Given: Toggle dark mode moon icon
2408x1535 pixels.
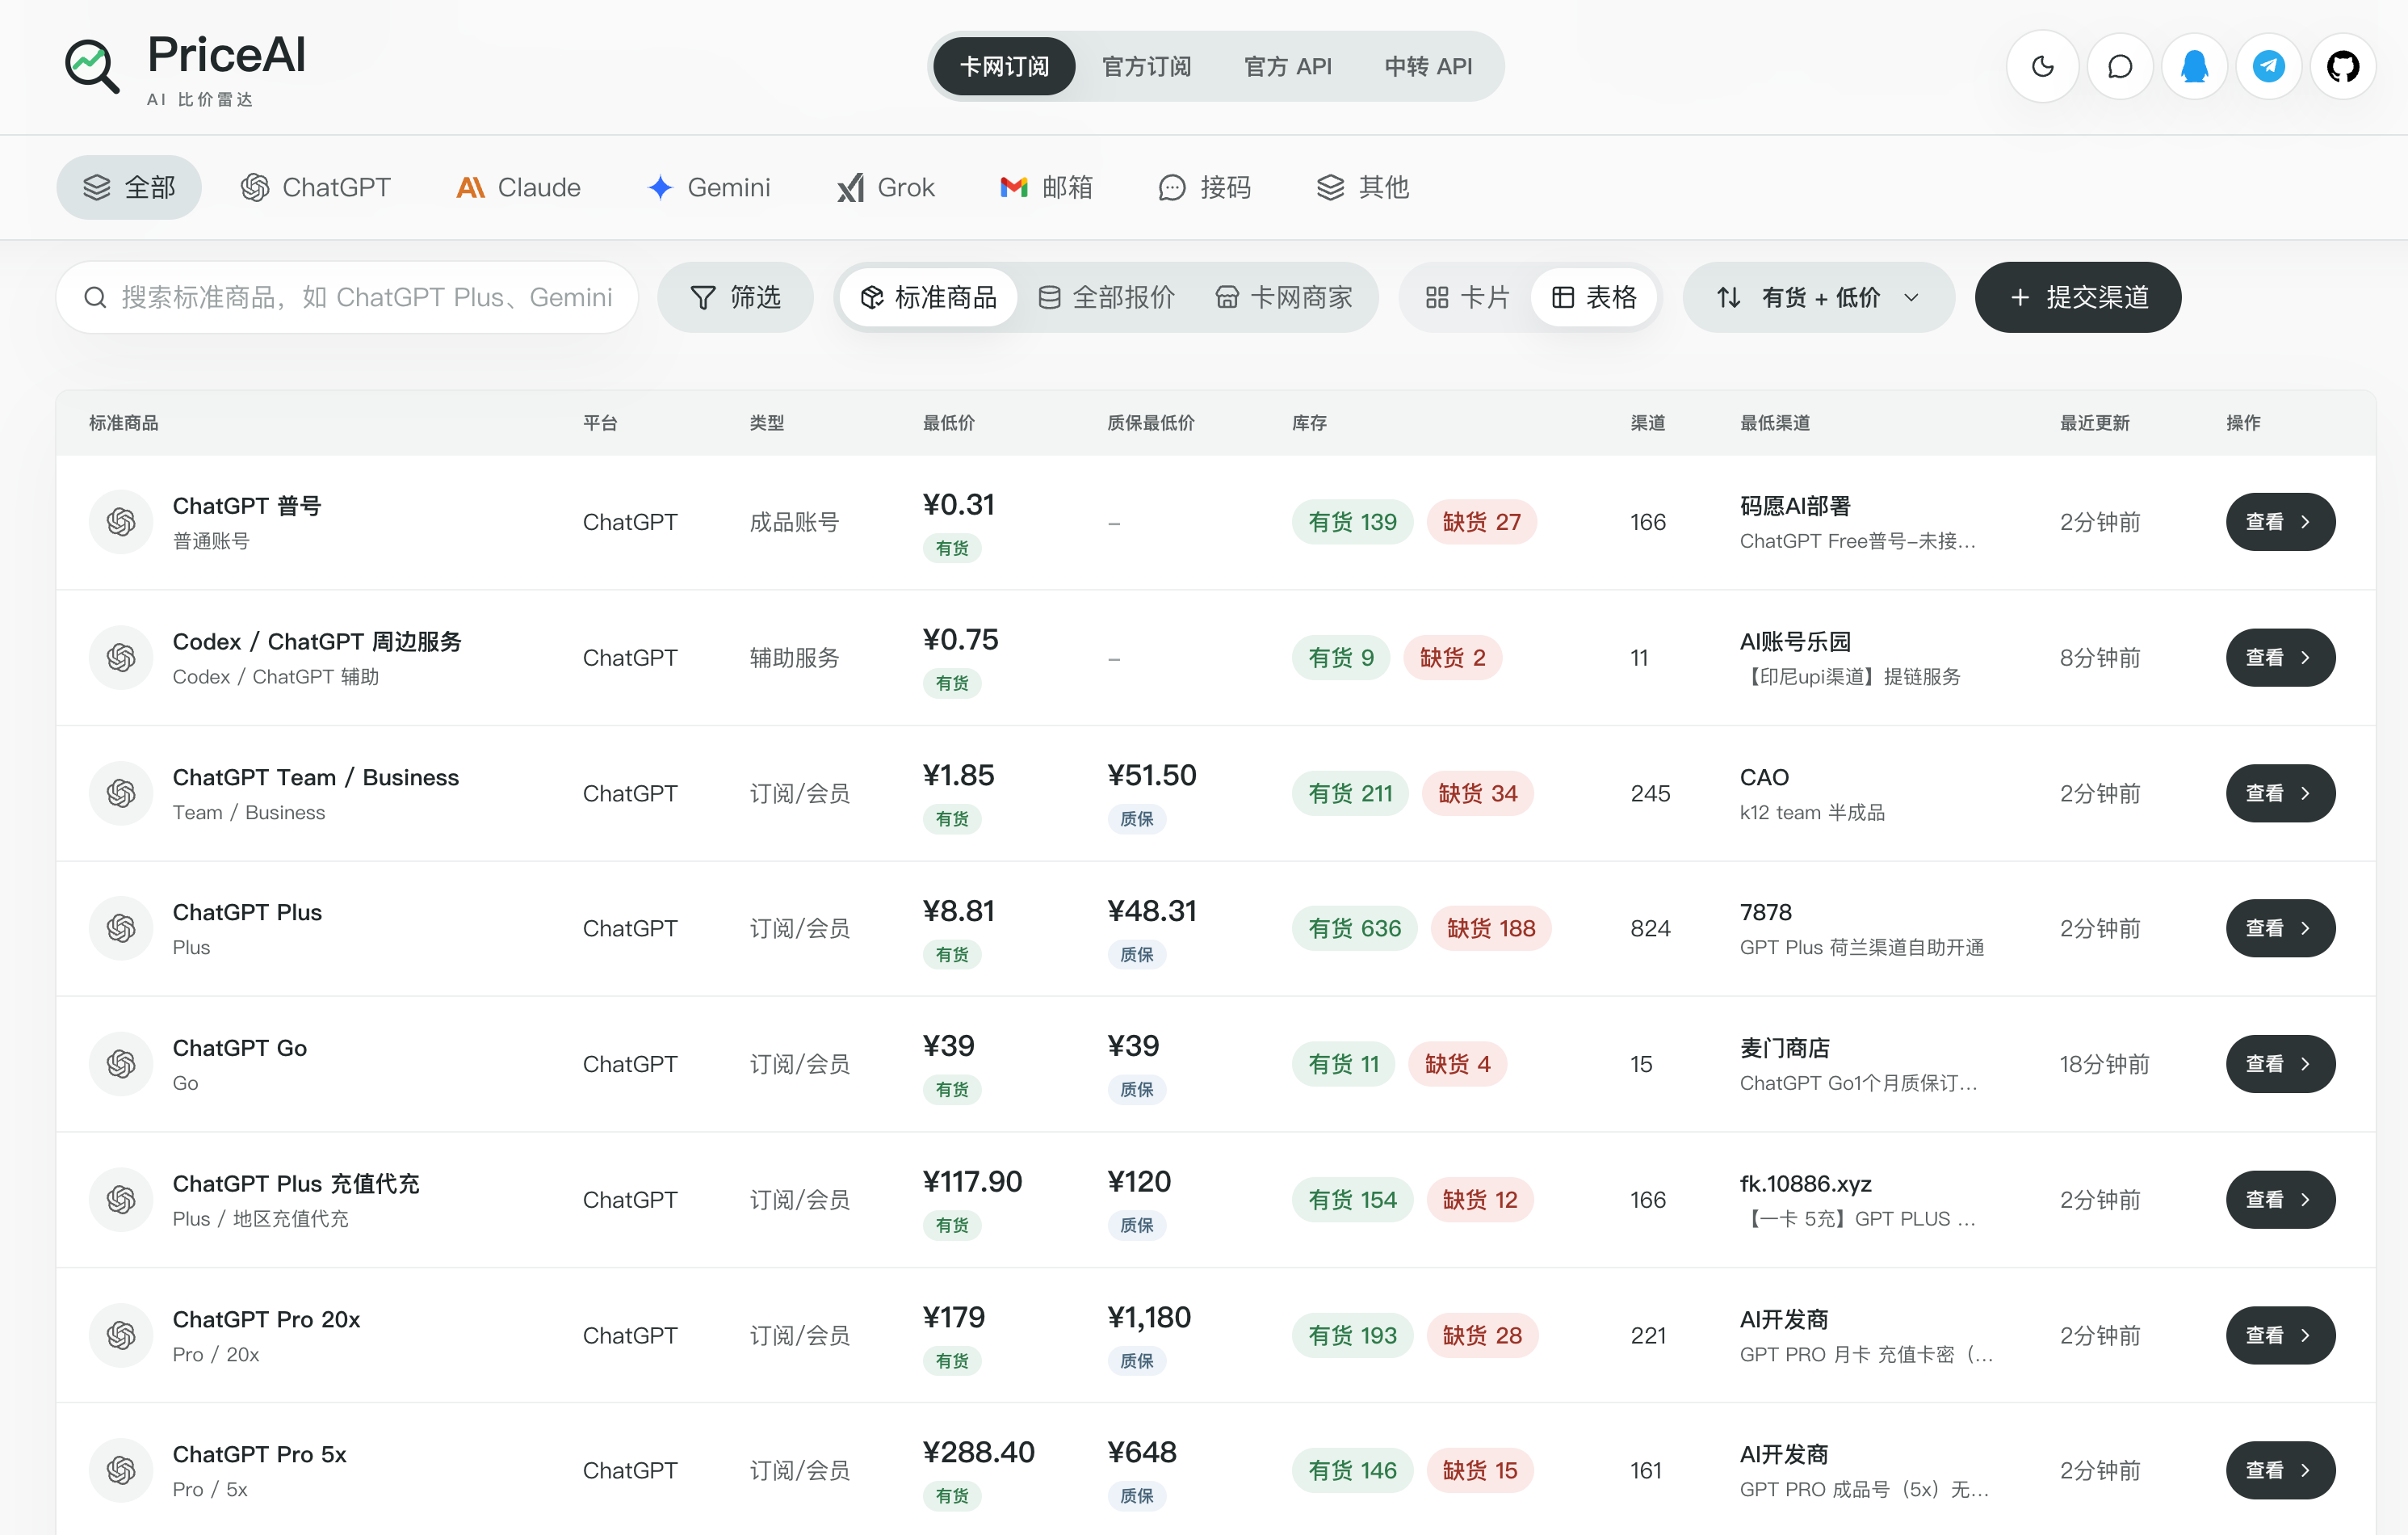Looking at the screenshot, I should click(x=2042, y=67).
